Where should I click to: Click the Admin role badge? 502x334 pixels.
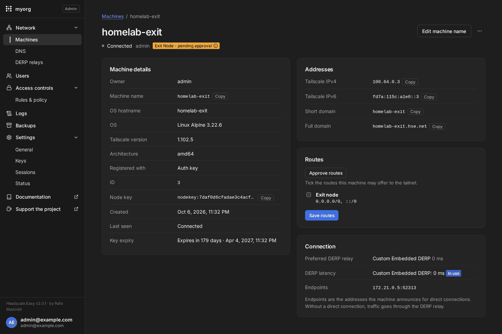[71, 9]
